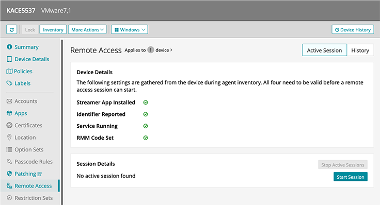Screen dimensions: 380x205
Task: Click the Service Running label
Action: click(x=97, y=126)
